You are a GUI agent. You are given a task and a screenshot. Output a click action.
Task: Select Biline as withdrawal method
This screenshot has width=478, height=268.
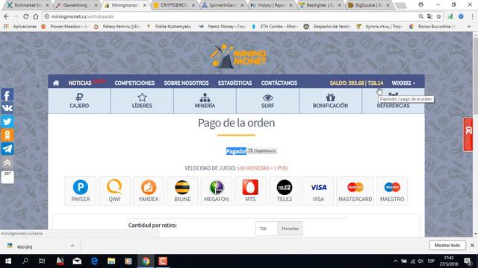point(182,191)
